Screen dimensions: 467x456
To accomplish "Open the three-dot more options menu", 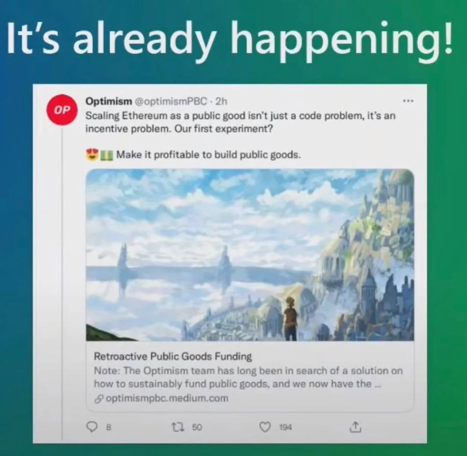I will pyautogui.click(x=408, y=101).
